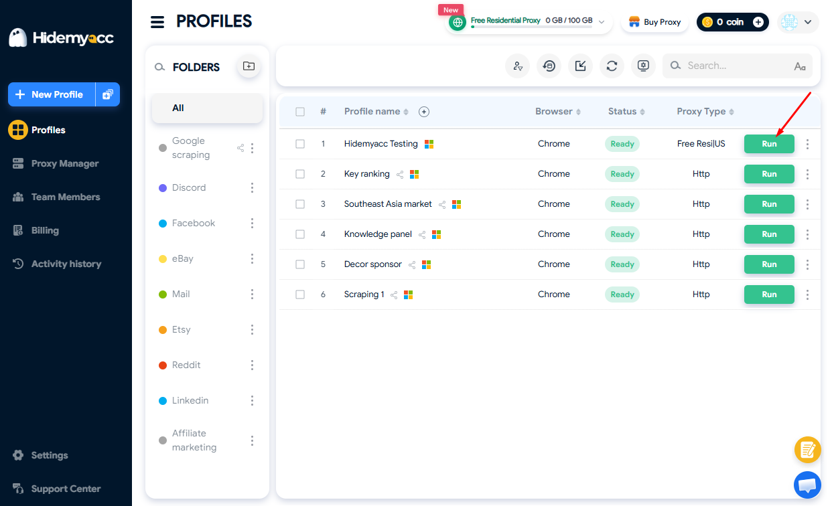Click the monitor settings toolbar icon
832x506 pixels.
click(x=643, y=66)
